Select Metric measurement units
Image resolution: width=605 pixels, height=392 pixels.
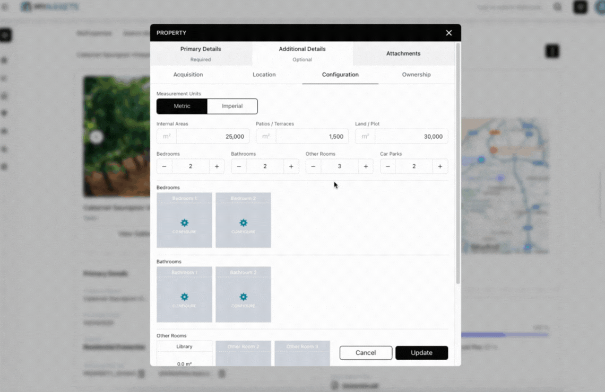[x=181, y=106]
